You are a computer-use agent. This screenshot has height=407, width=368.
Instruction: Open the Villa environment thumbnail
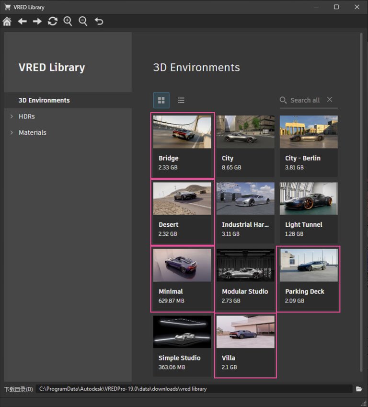245,332
